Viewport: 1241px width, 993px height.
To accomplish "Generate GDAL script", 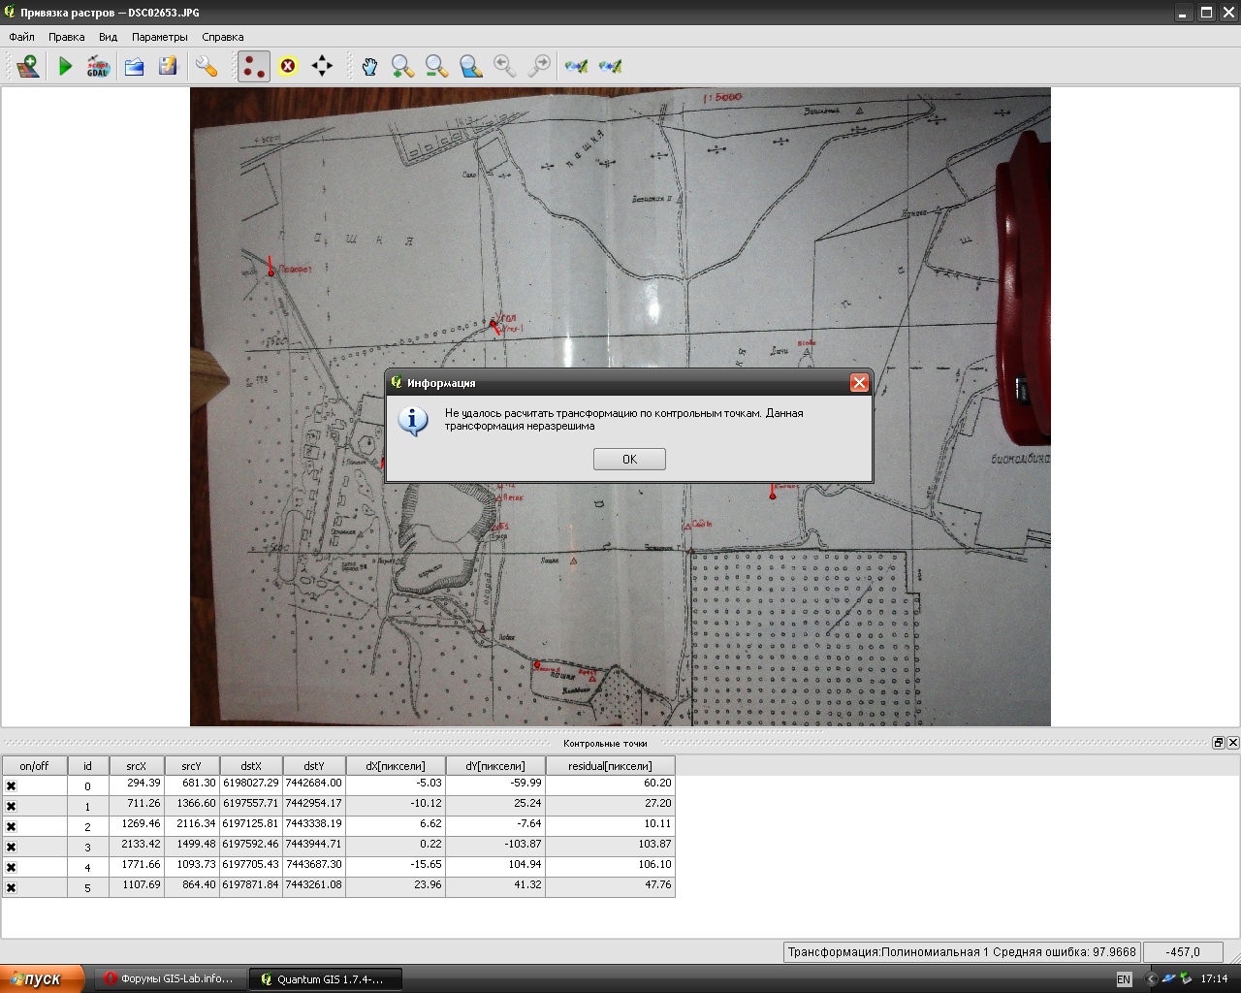I will tap(98, 66).
